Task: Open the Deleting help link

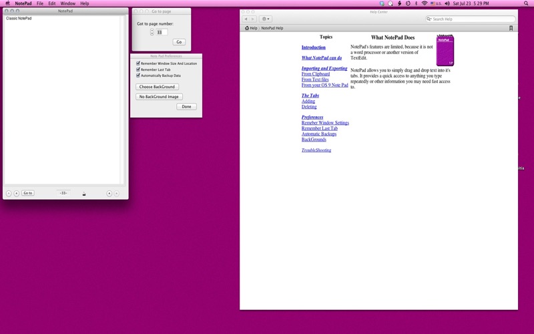Action: pos(309,107)
